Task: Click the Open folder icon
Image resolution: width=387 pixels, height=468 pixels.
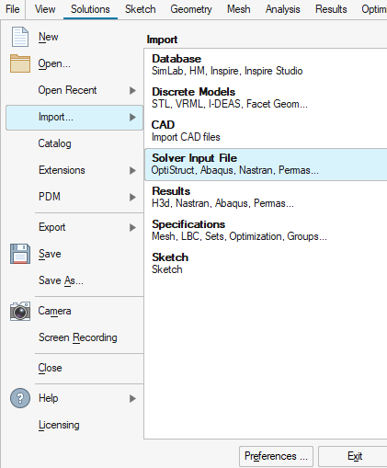Action: [x=20, y=63]
